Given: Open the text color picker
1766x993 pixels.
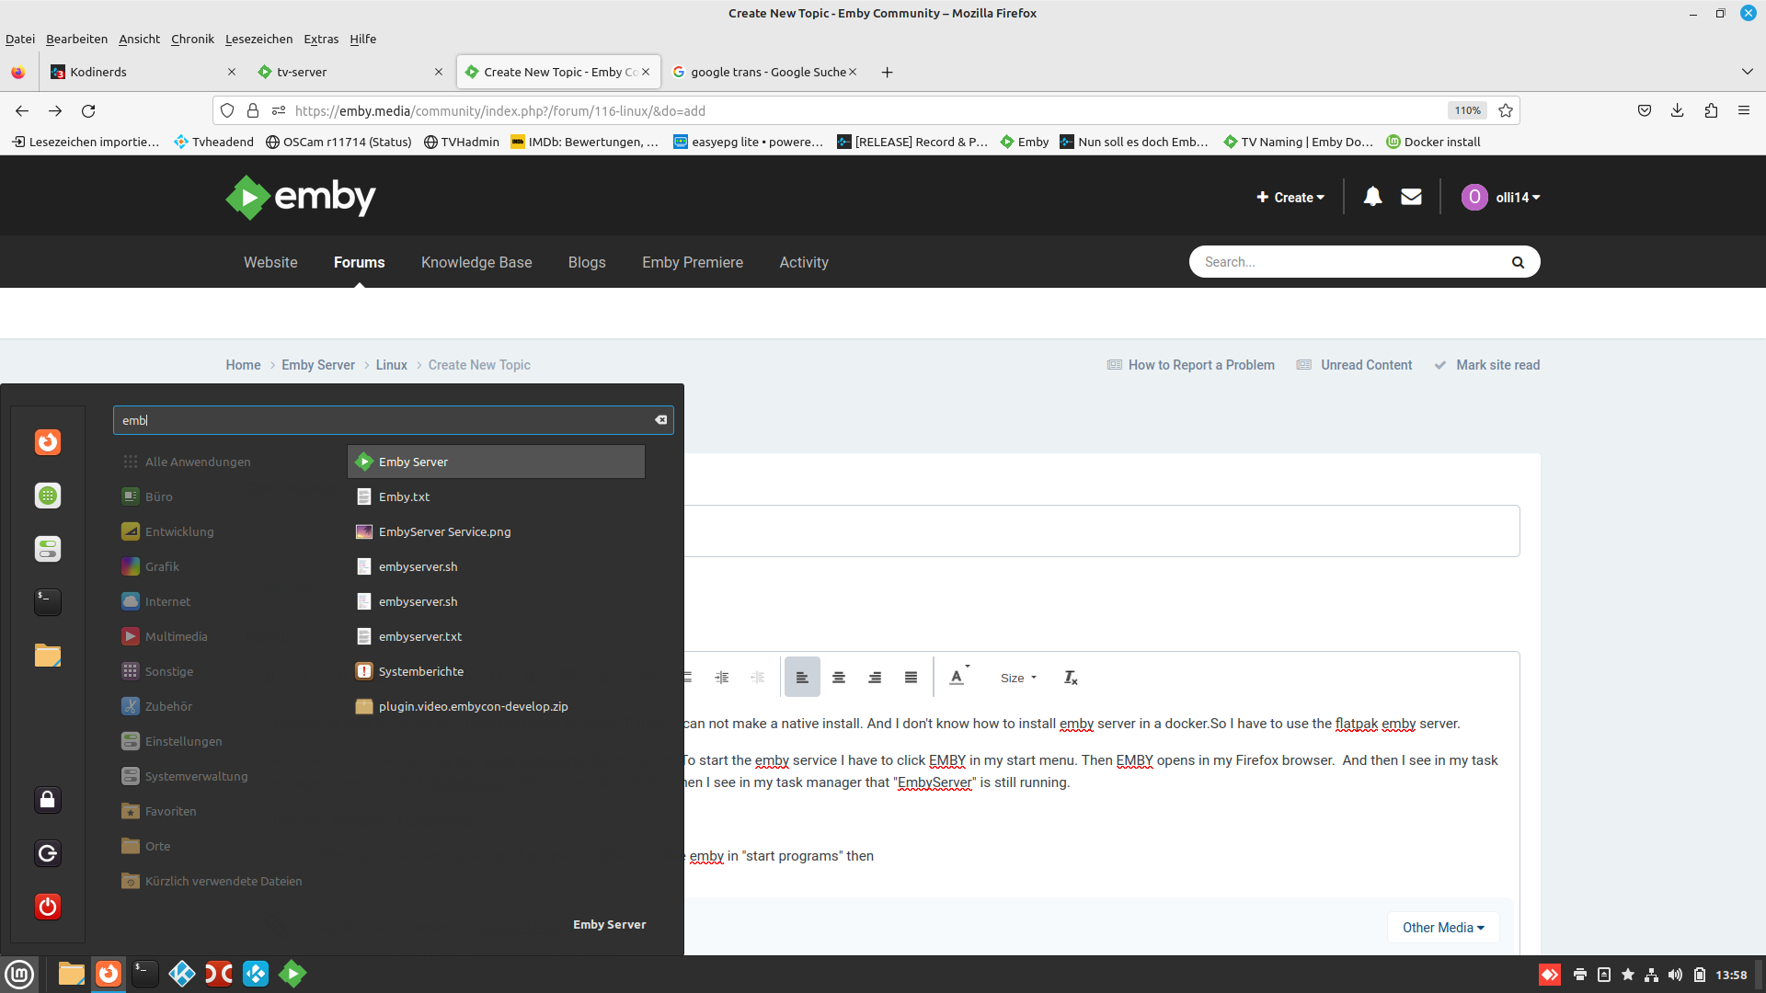Looking at the screenshot, I should [x=958, y=678].
